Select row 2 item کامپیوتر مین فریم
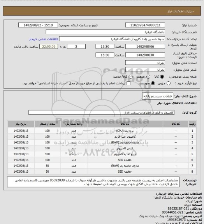Screen dimensions: 204x224 coord(125,137)
